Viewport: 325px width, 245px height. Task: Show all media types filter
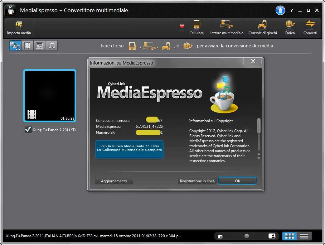point(15,46)
